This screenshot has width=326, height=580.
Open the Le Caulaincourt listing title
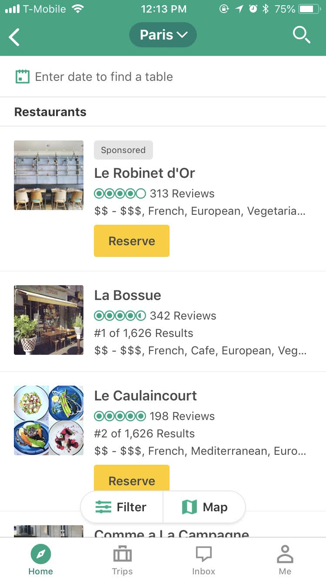click(146, 396)
